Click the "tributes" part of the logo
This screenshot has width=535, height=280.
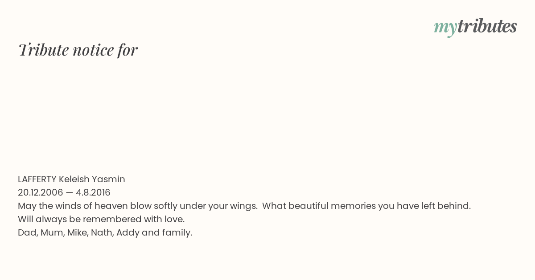pyautogui.click(x=487, y=26)
